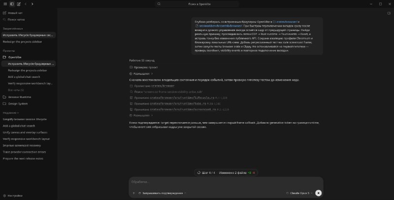The image size is (394, 200).
Task: Go forward with the right arrow
Action: click(32, 4)
